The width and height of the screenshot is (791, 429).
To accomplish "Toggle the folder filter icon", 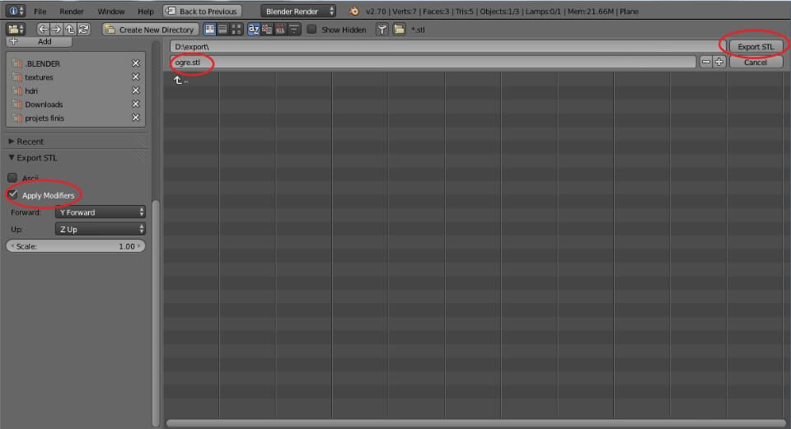I will click(x=399, y=30).
